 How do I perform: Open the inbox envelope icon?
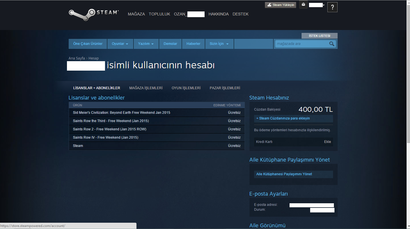[x=304, y=5]
